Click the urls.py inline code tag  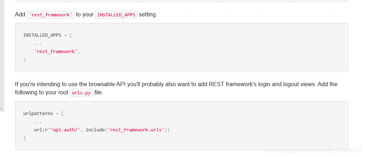(x=81, y=93)
